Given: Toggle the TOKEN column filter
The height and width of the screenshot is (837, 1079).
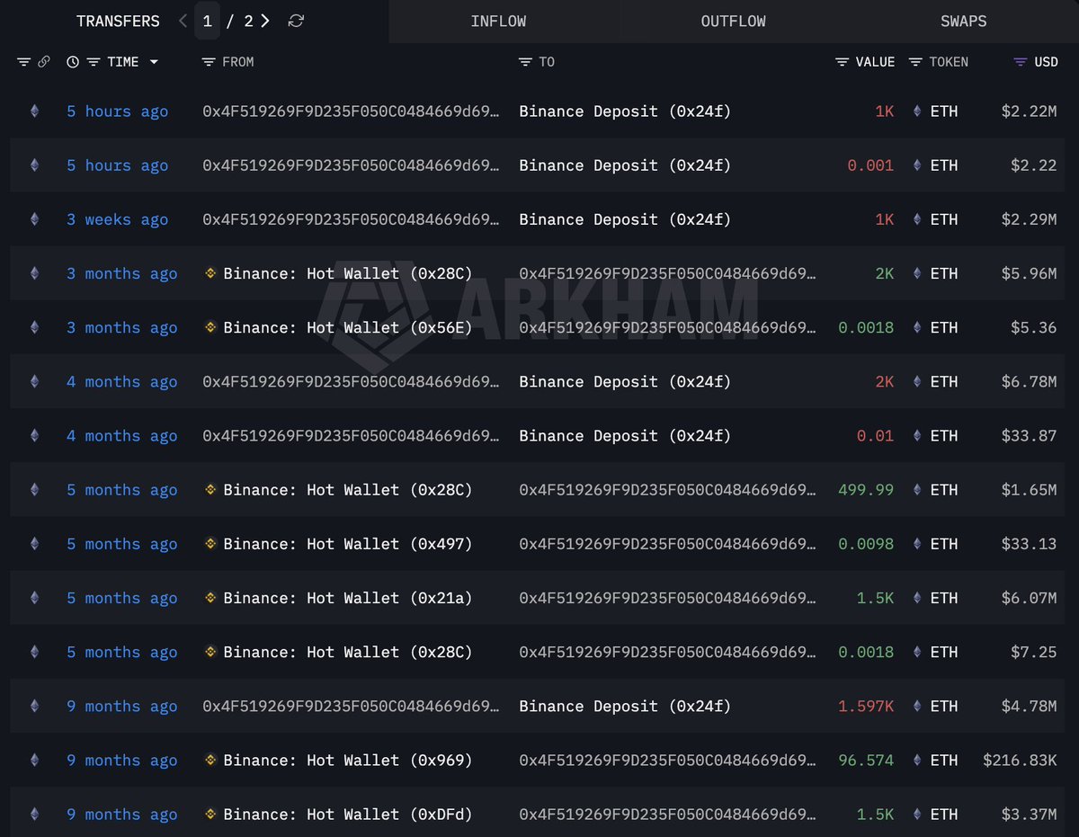Looking at the screenshot, I should click(x=915, y=62).
